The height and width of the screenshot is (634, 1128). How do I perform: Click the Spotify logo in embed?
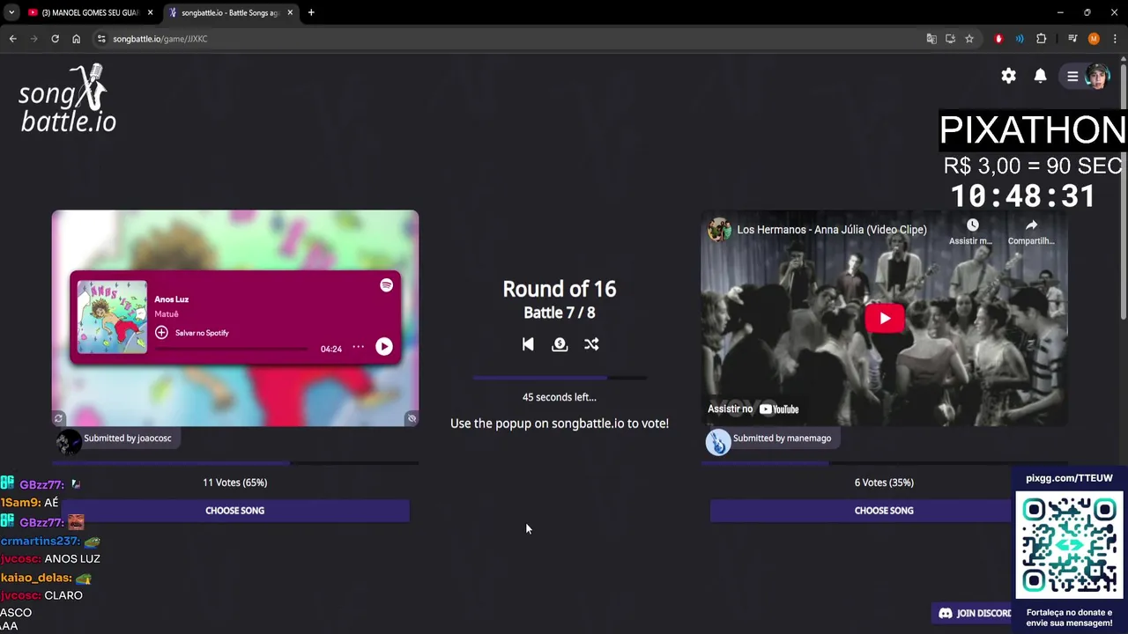(x=386, y=285)
